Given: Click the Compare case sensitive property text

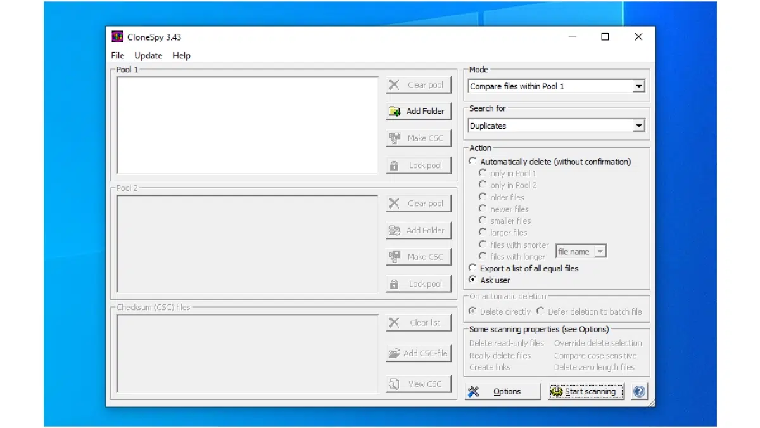Looking at the screenshot, I should point(595,356).
